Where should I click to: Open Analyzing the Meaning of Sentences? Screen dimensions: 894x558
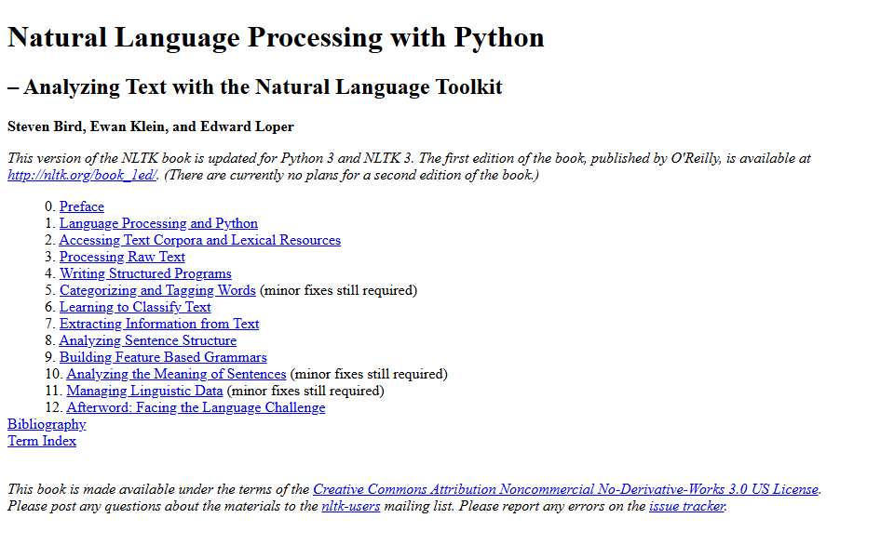point(176,374)
